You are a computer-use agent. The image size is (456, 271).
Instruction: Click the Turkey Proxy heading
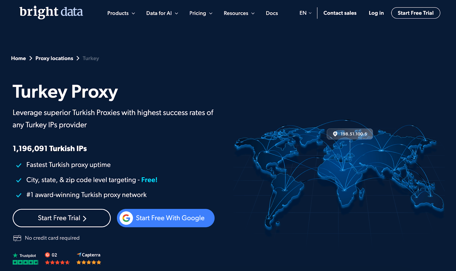tap(65, 92)
